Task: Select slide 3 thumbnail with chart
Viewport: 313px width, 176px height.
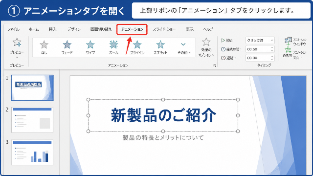Action: 32,153
